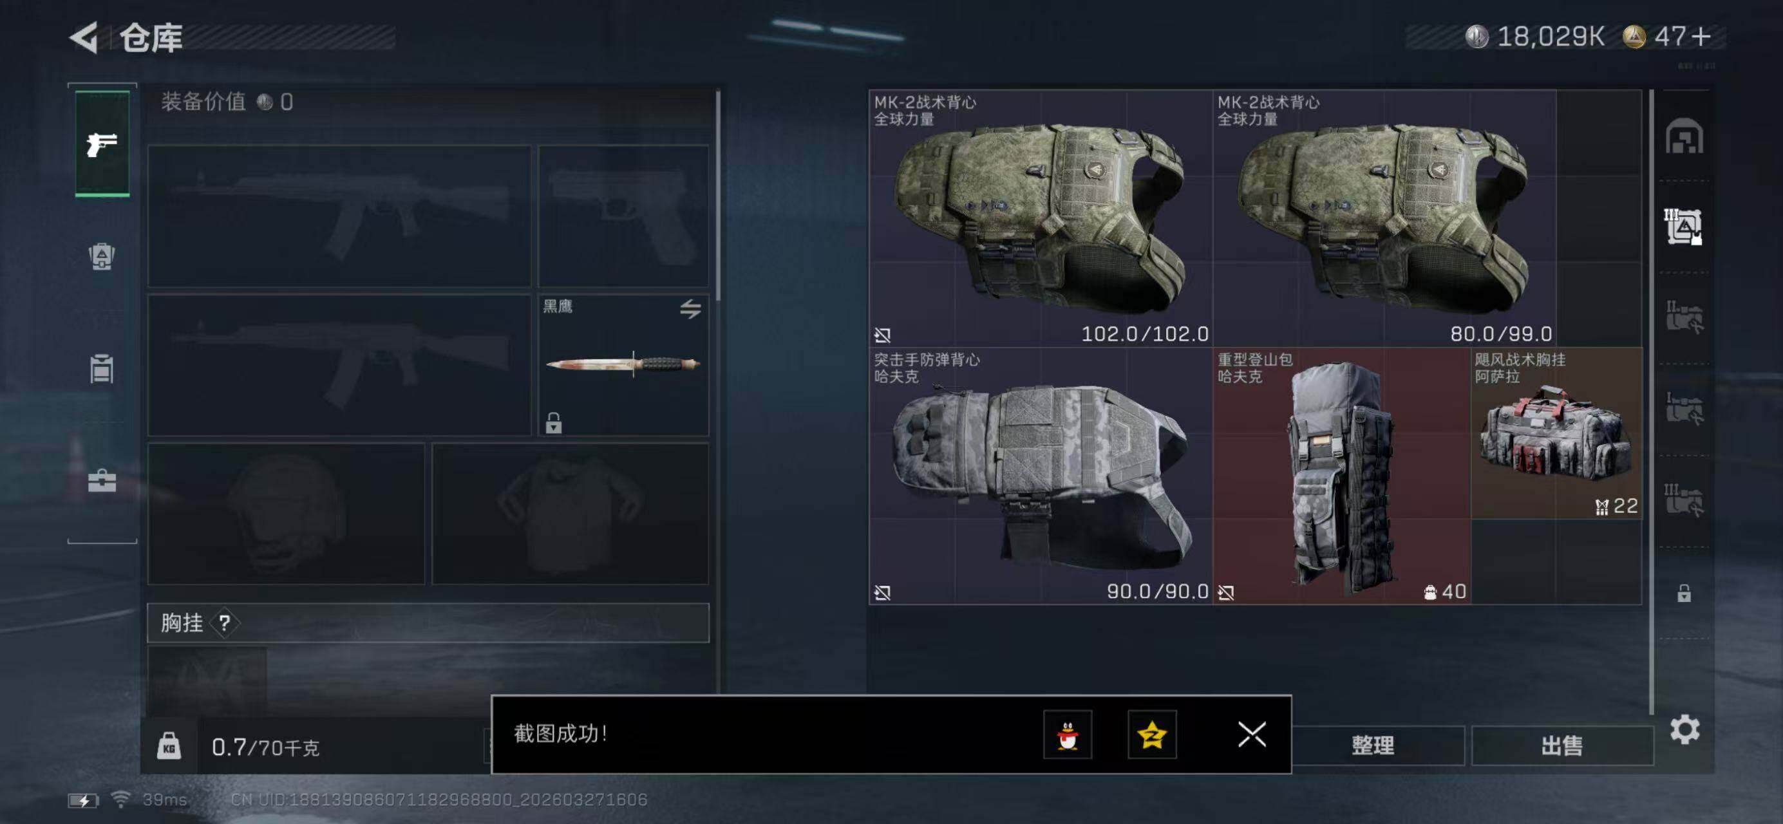The width and height of the screenshot is (1783, 824).
Task: Click the lock icon on 黑鹰 knife slot
Action: (553, 422)
